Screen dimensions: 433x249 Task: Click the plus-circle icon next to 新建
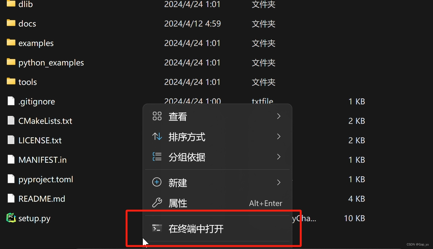[x=157, y=182]
